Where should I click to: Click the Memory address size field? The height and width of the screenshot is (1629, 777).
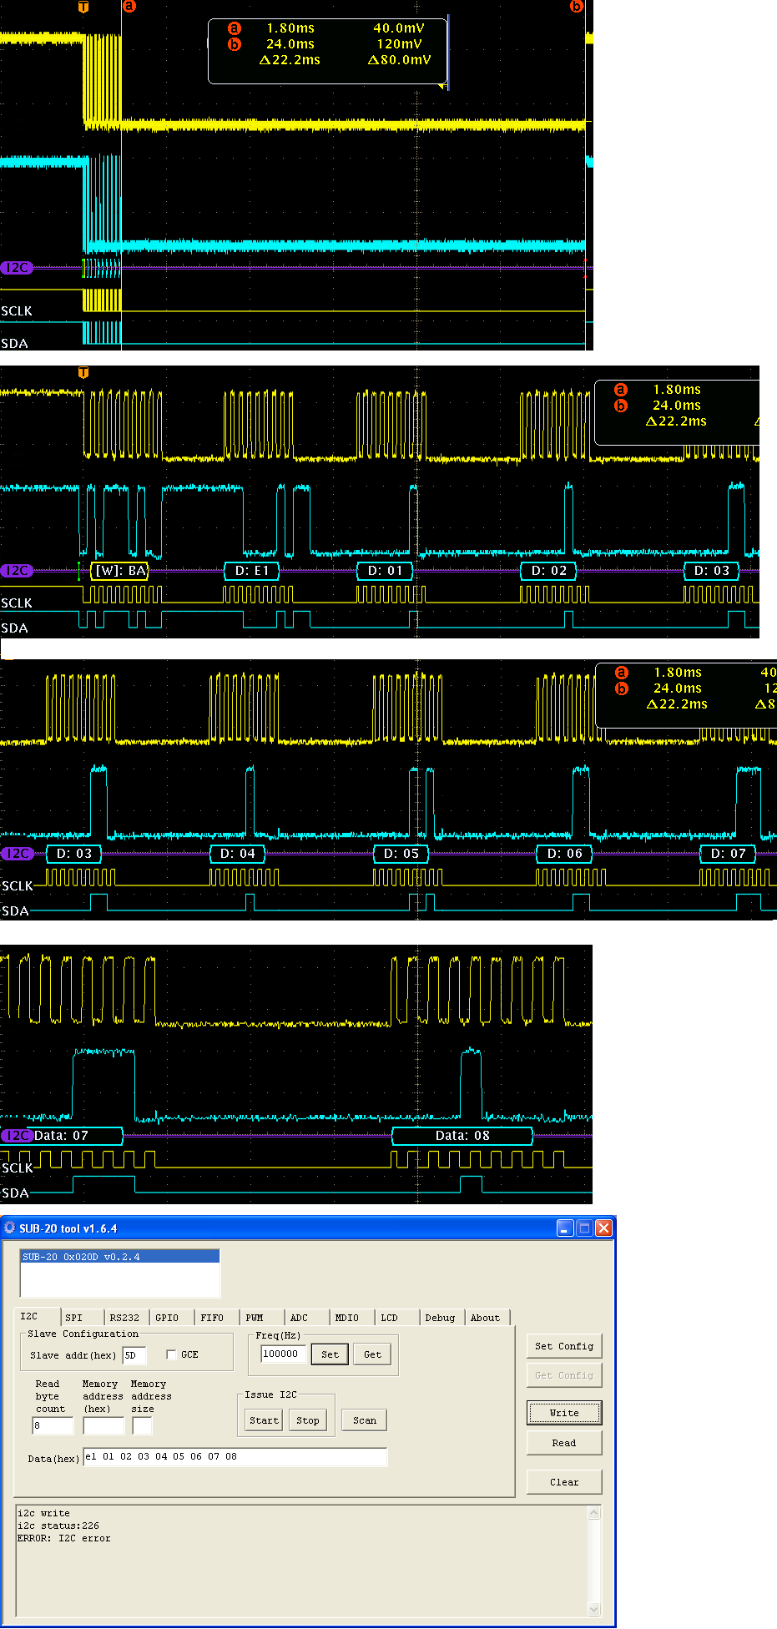point(142,1425)
